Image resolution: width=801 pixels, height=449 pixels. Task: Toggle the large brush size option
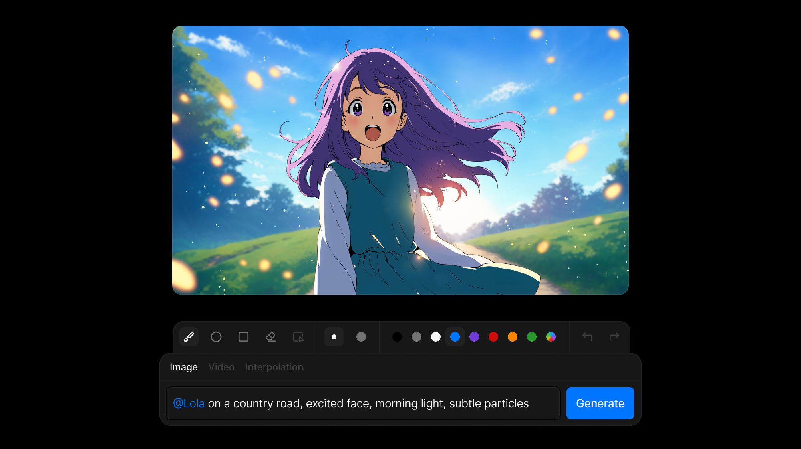[361, 337]
